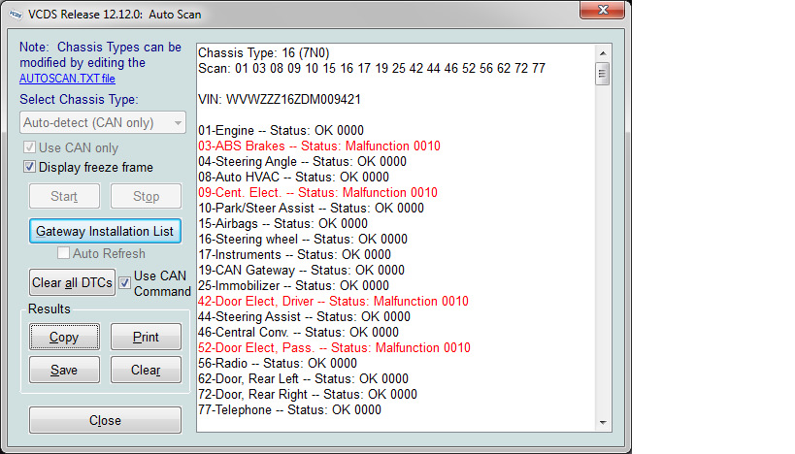Print the scan results

click(146, 337)
